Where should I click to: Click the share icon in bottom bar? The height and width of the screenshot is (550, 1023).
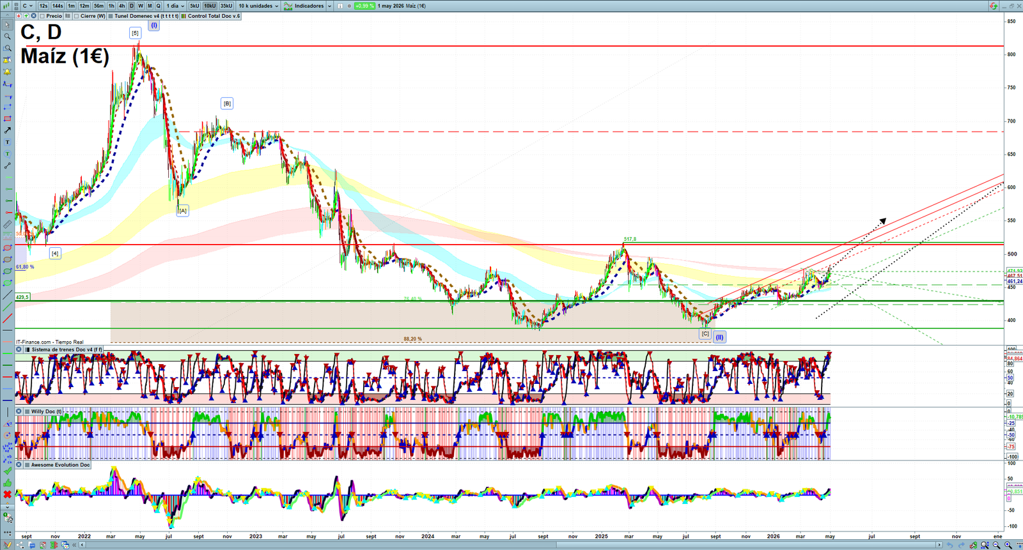pos(20,545)
